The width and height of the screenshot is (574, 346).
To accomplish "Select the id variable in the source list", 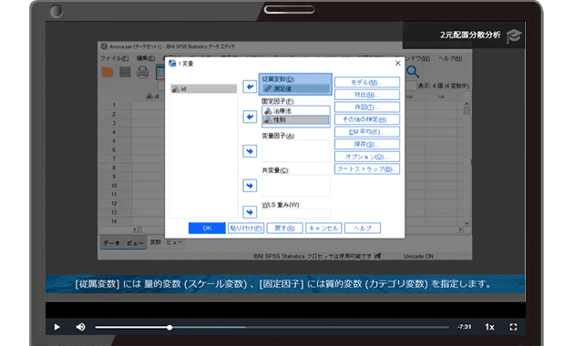I will point(204,89).
